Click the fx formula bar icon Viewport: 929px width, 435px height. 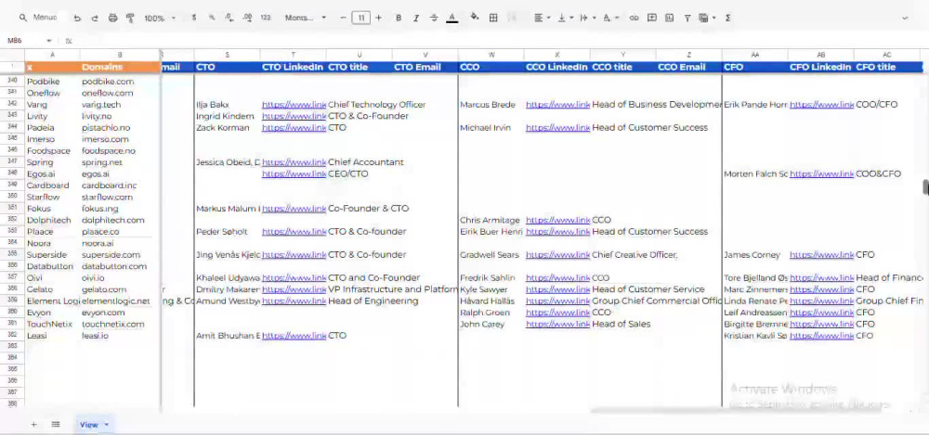pos(69,41)
